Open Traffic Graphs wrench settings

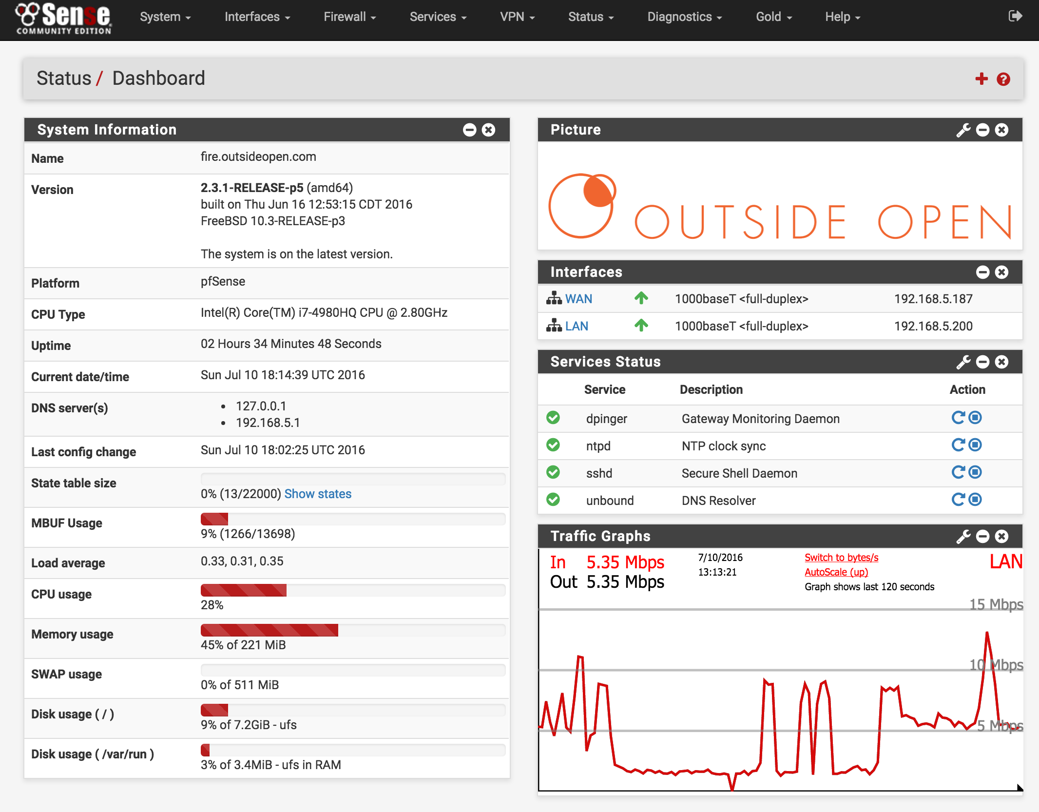[x=963, y=537]
